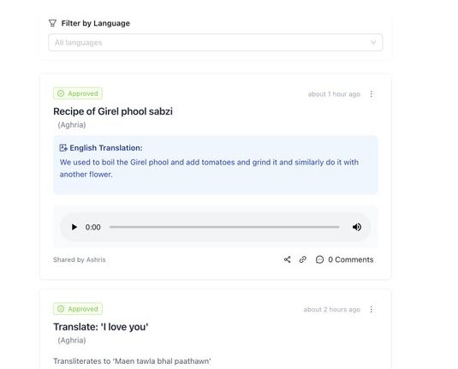Expand the language filter chevron arrow

[373, 43]
